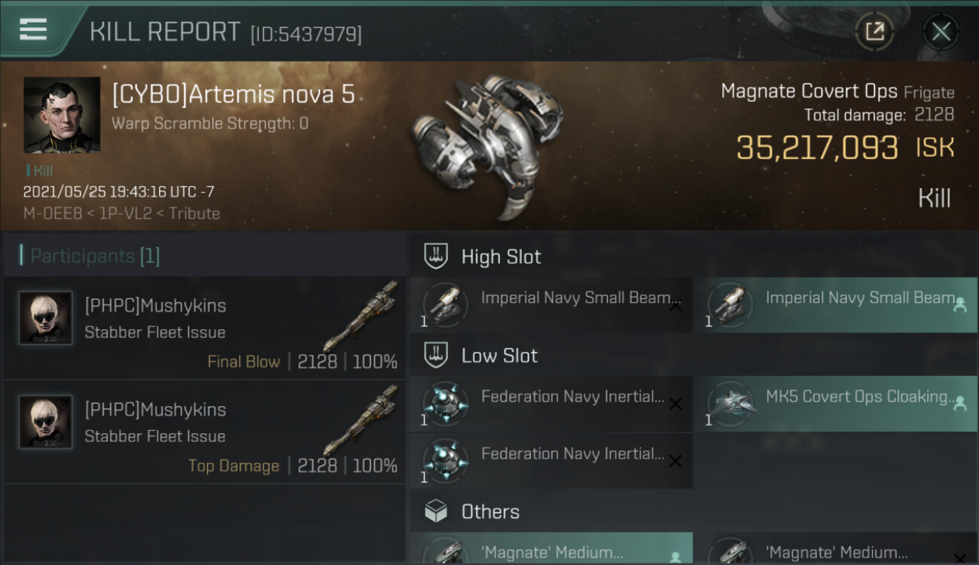The image size is (979, 565).
Task: Click the Mushykins Final Blow participant name
Action: coord(155,306)
